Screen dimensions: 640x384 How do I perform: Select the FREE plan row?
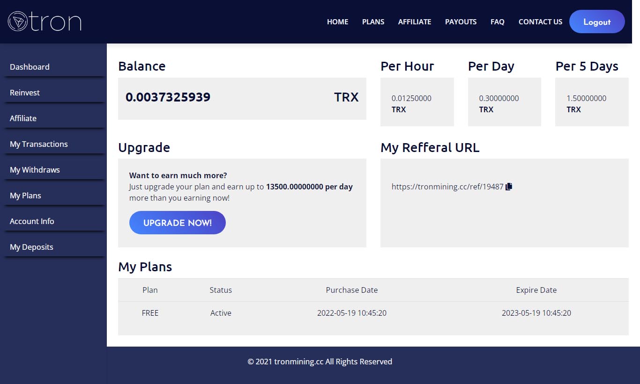373,313
